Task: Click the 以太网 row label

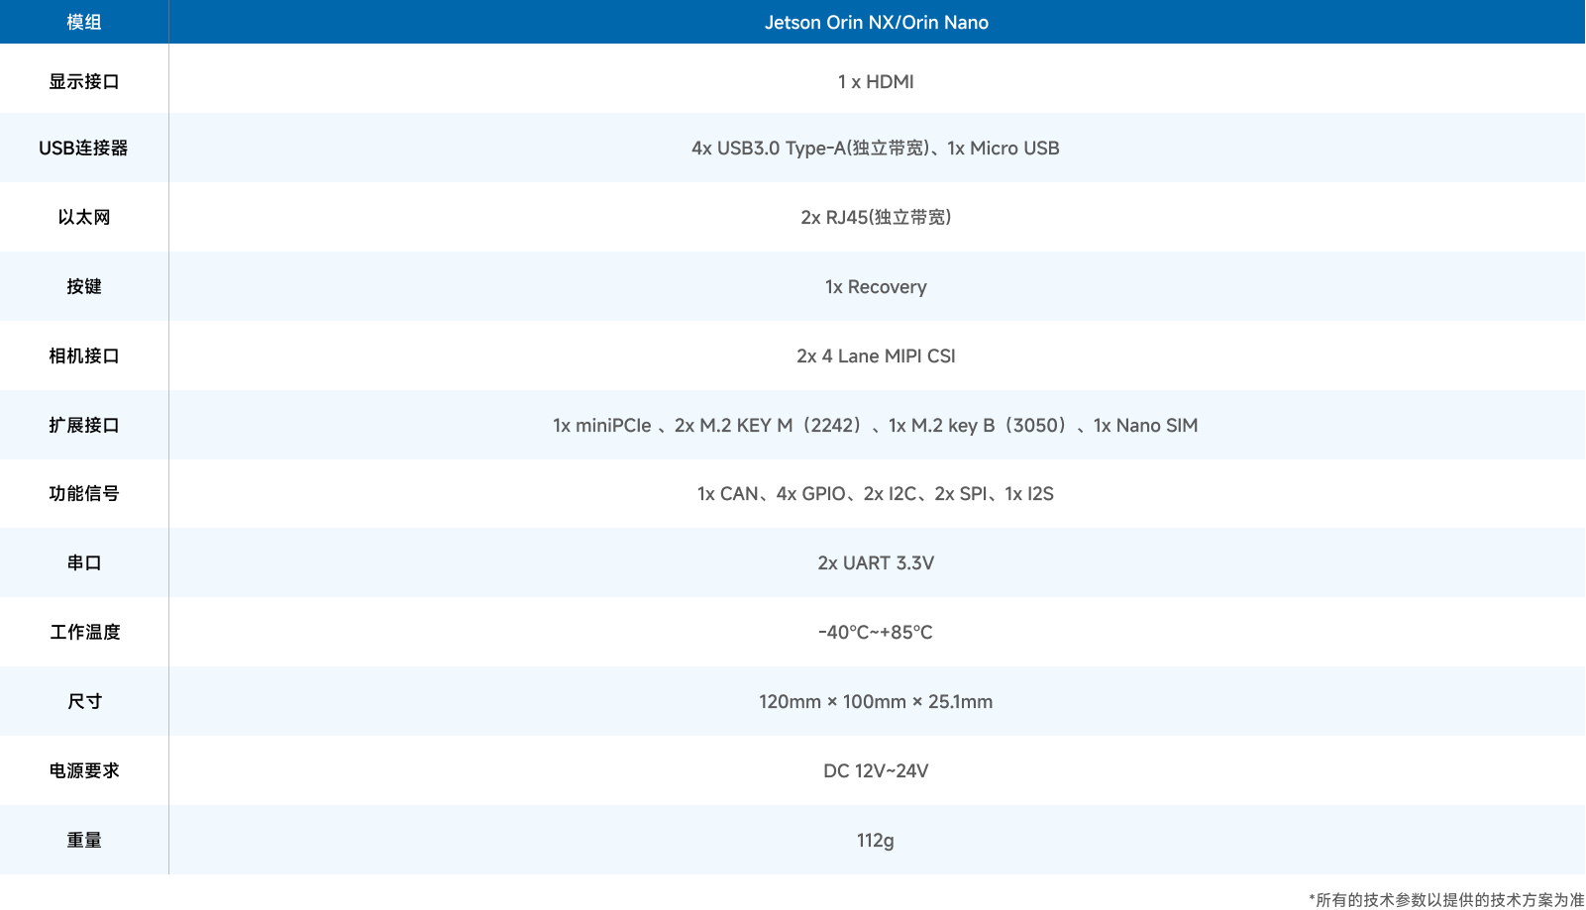Action: 84,217
